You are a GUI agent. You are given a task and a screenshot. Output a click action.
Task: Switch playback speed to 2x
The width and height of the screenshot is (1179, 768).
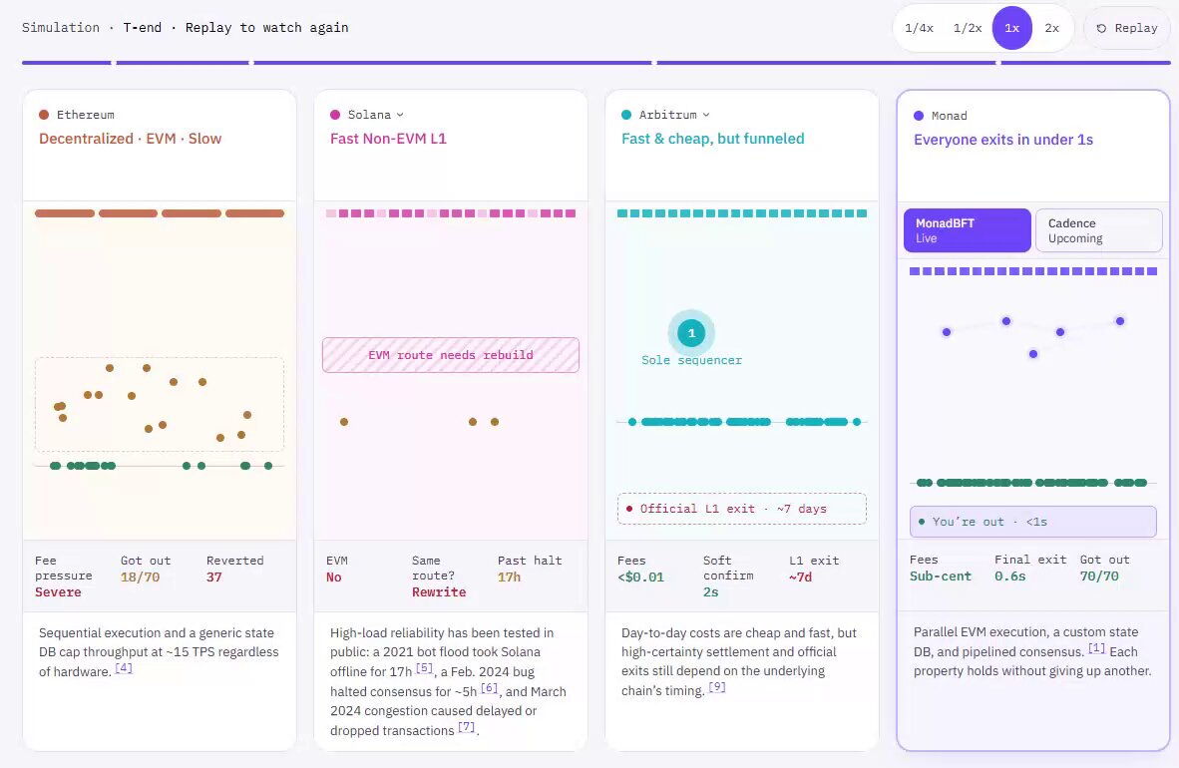[1052, 28]
